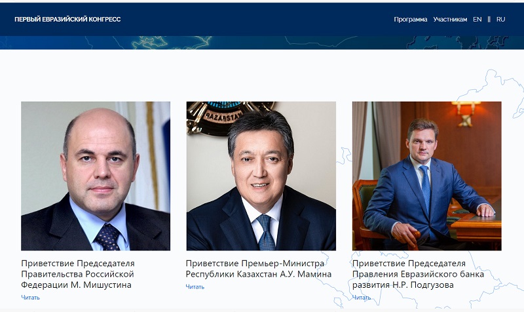
Task: Click the world map banner strip under header
Action: (262, 43)
